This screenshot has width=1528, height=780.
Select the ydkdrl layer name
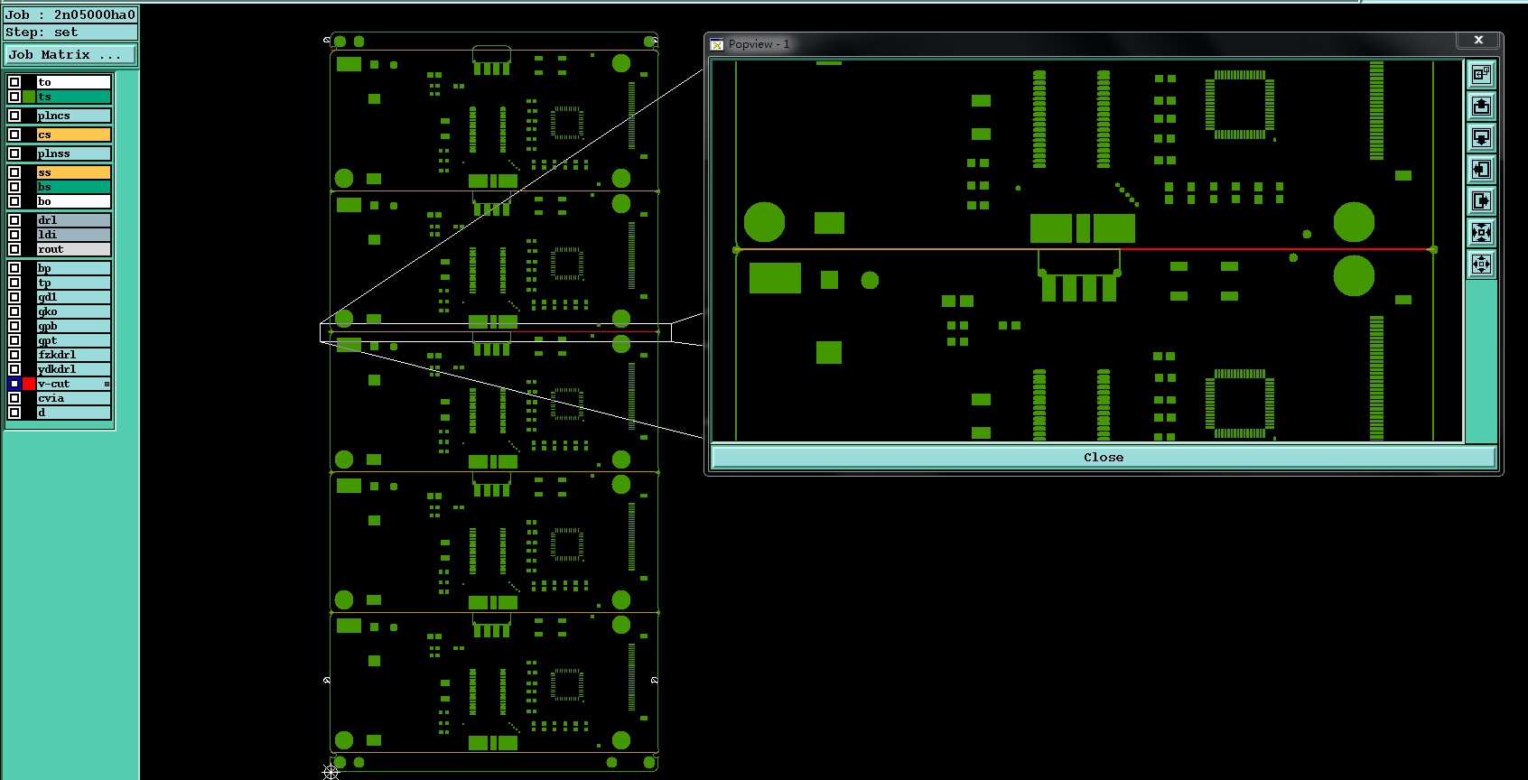coord(73,369)
